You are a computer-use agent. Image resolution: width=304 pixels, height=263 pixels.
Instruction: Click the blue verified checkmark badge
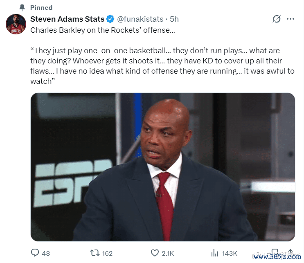pyautogui.click(x=110, y=19)
